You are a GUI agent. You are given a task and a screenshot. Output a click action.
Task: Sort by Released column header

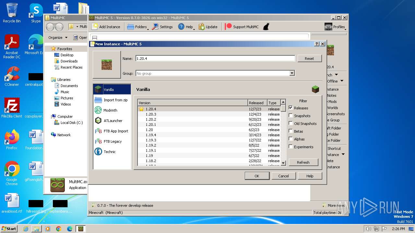(257, 103)
